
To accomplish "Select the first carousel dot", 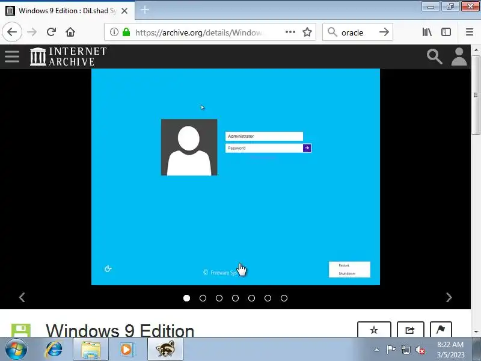I will tap(186, 298).
